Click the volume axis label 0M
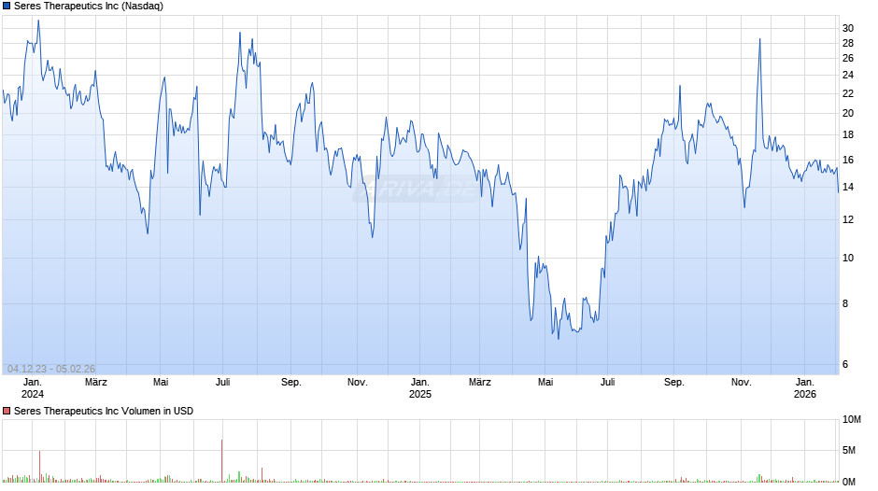Image resolution: width=878 pixels, height=491 pixels. 849,482
